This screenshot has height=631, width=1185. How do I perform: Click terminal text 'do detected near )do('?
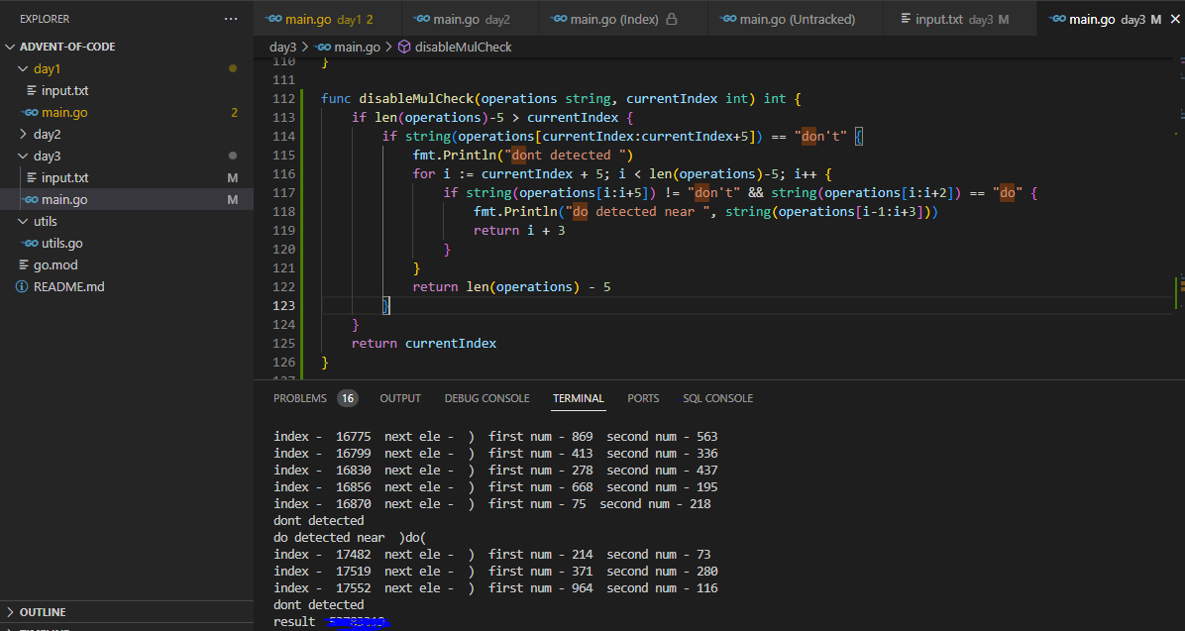(x=350, y=538)
